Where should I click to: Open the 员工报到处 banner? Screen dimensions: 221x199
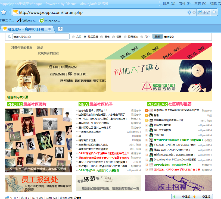(39, 183)
